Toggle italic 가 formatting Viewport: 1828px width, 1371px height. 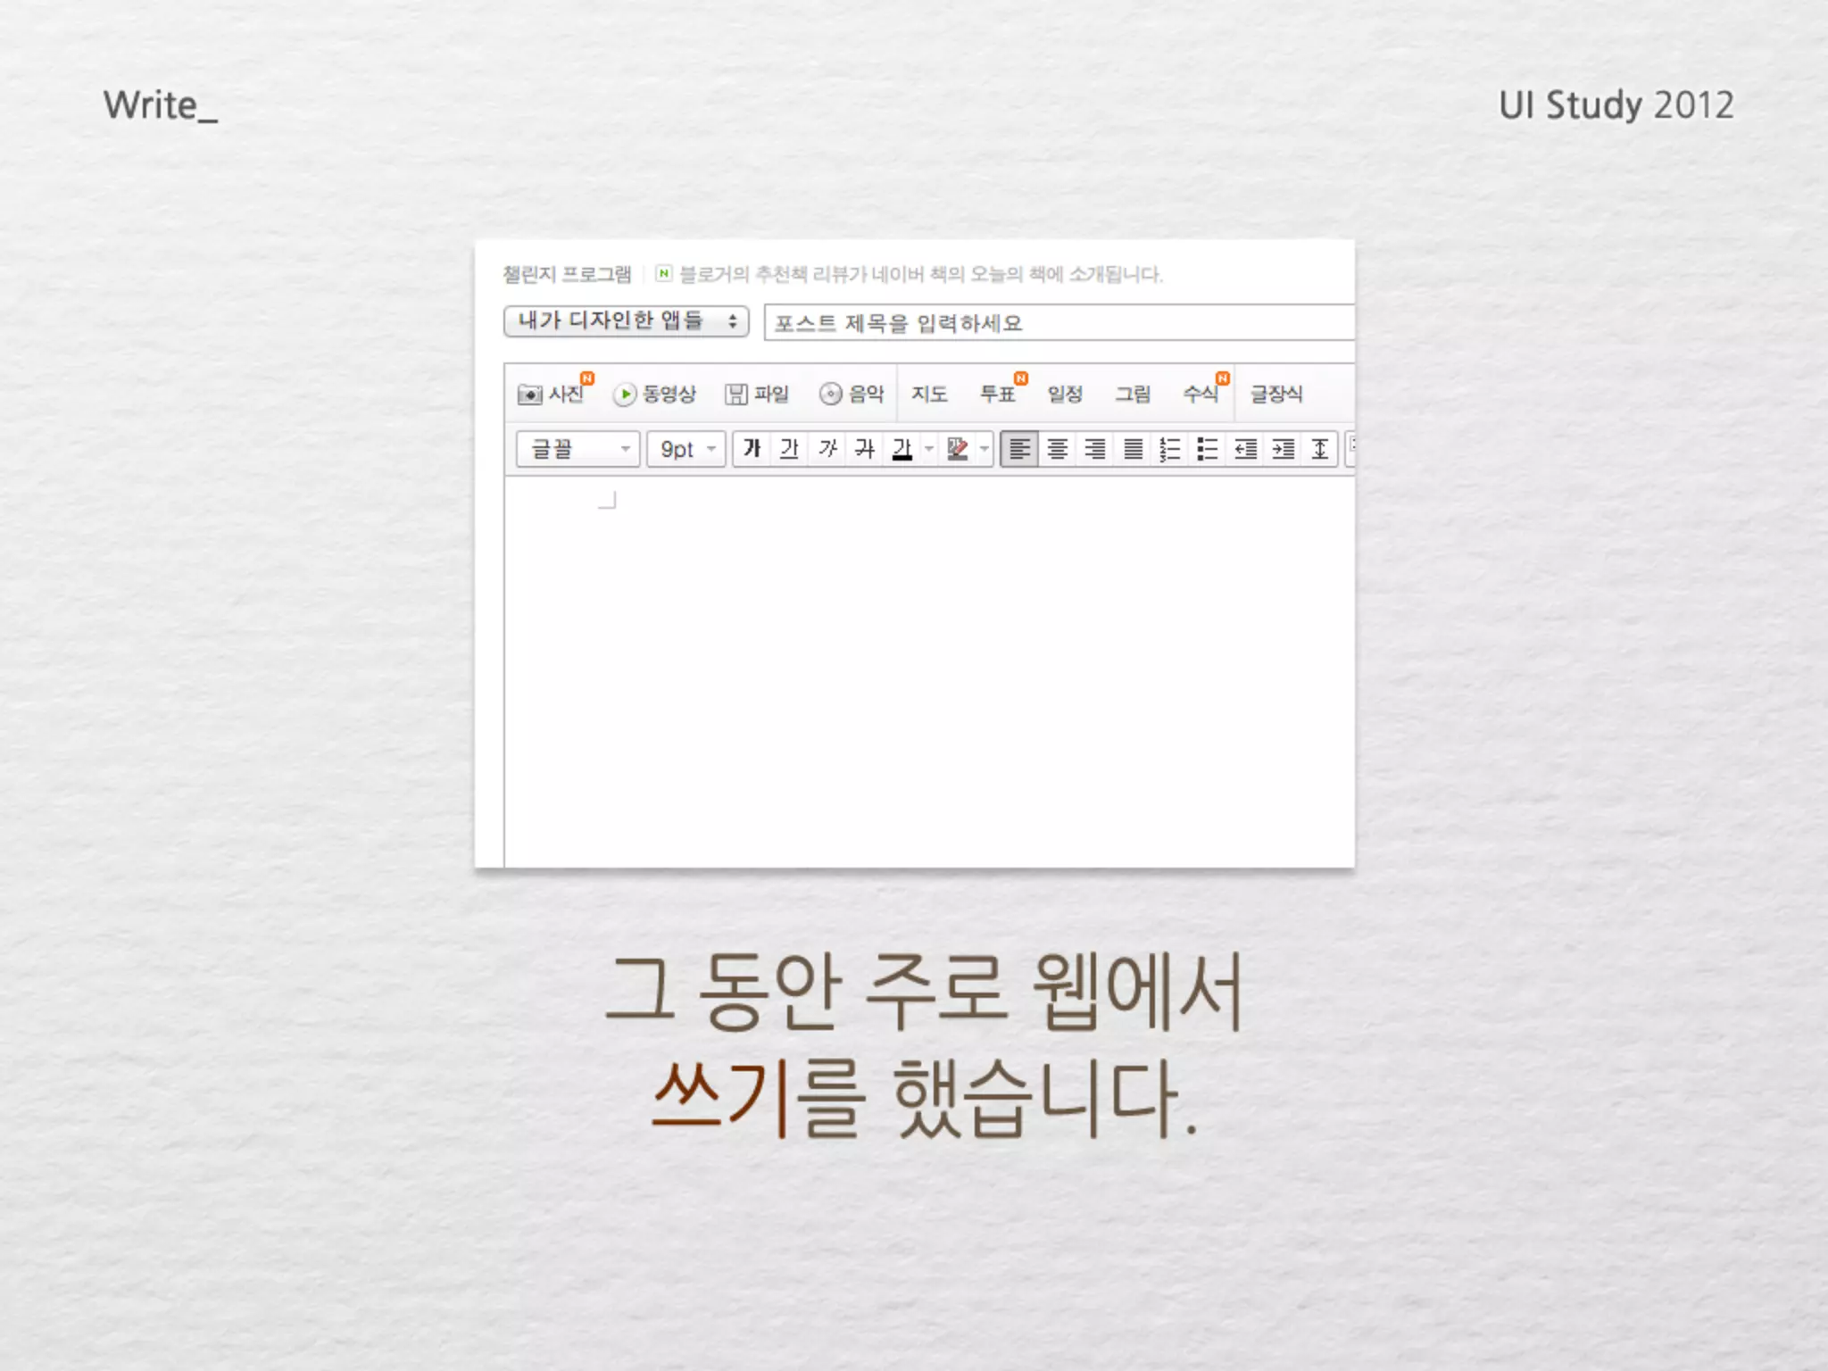pyautogui.click(x=827, y=448)
